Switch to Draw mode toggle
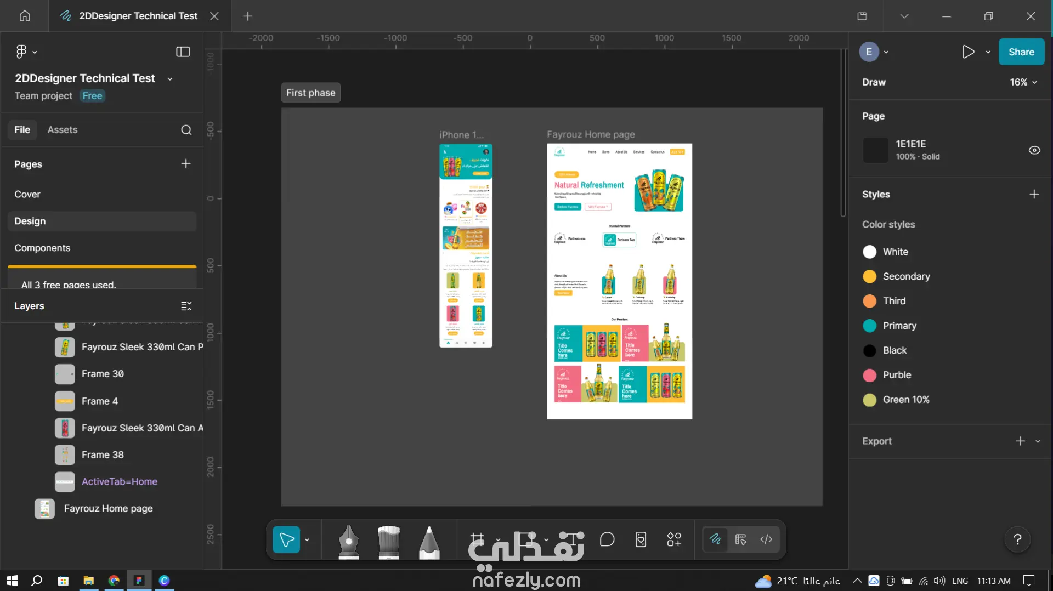Screen dimensions: 1053x591 coord(715,539)
